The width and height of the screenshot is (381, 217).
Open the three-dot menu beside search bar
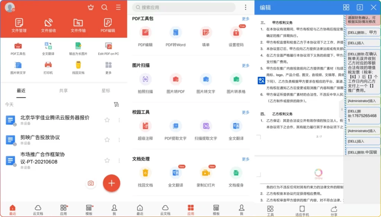pos(246,7)
